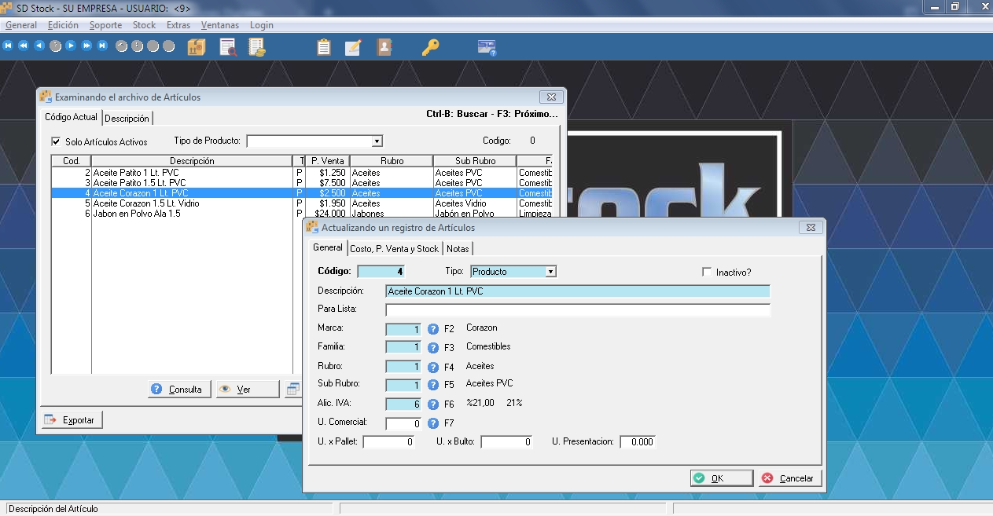Image resolution: width=993 pixels, height=516 pixels.
Task: Click the document search magnifier toolbar icon
Action: tap(228, 47)
